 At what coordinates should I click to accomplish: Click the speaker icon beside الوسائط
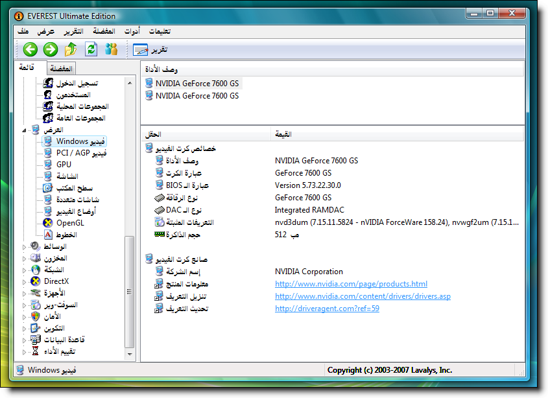35,246
